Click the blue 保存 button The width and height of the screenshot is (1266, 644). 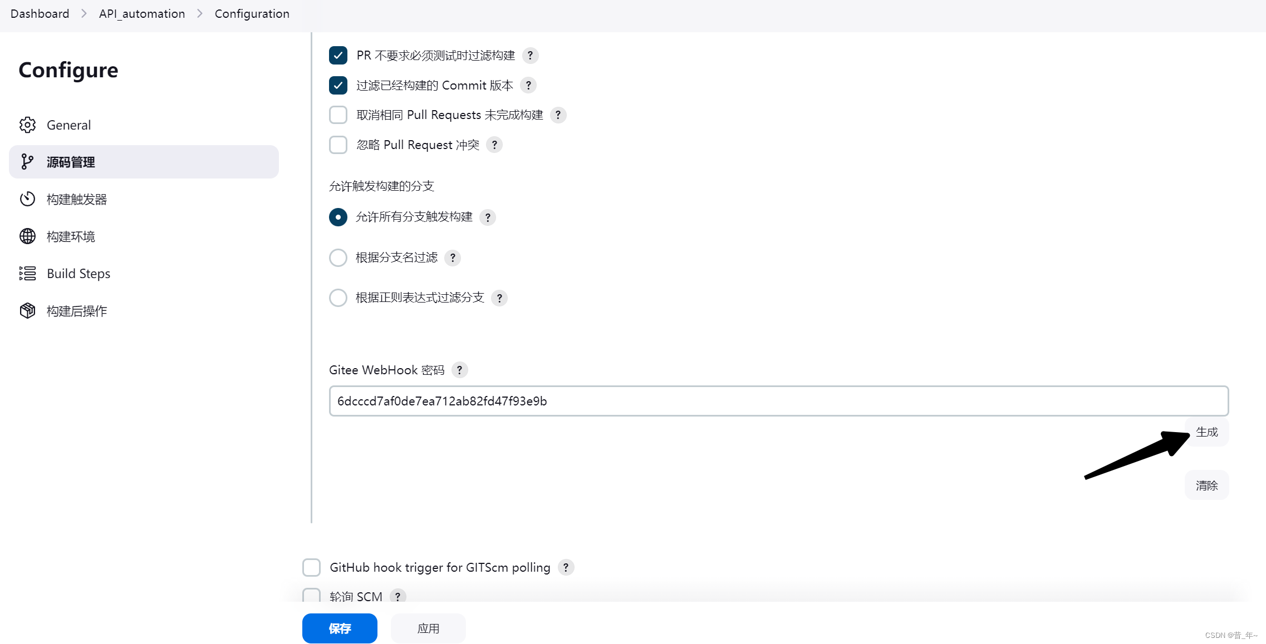pyautogui.click(x=340, y=628)
